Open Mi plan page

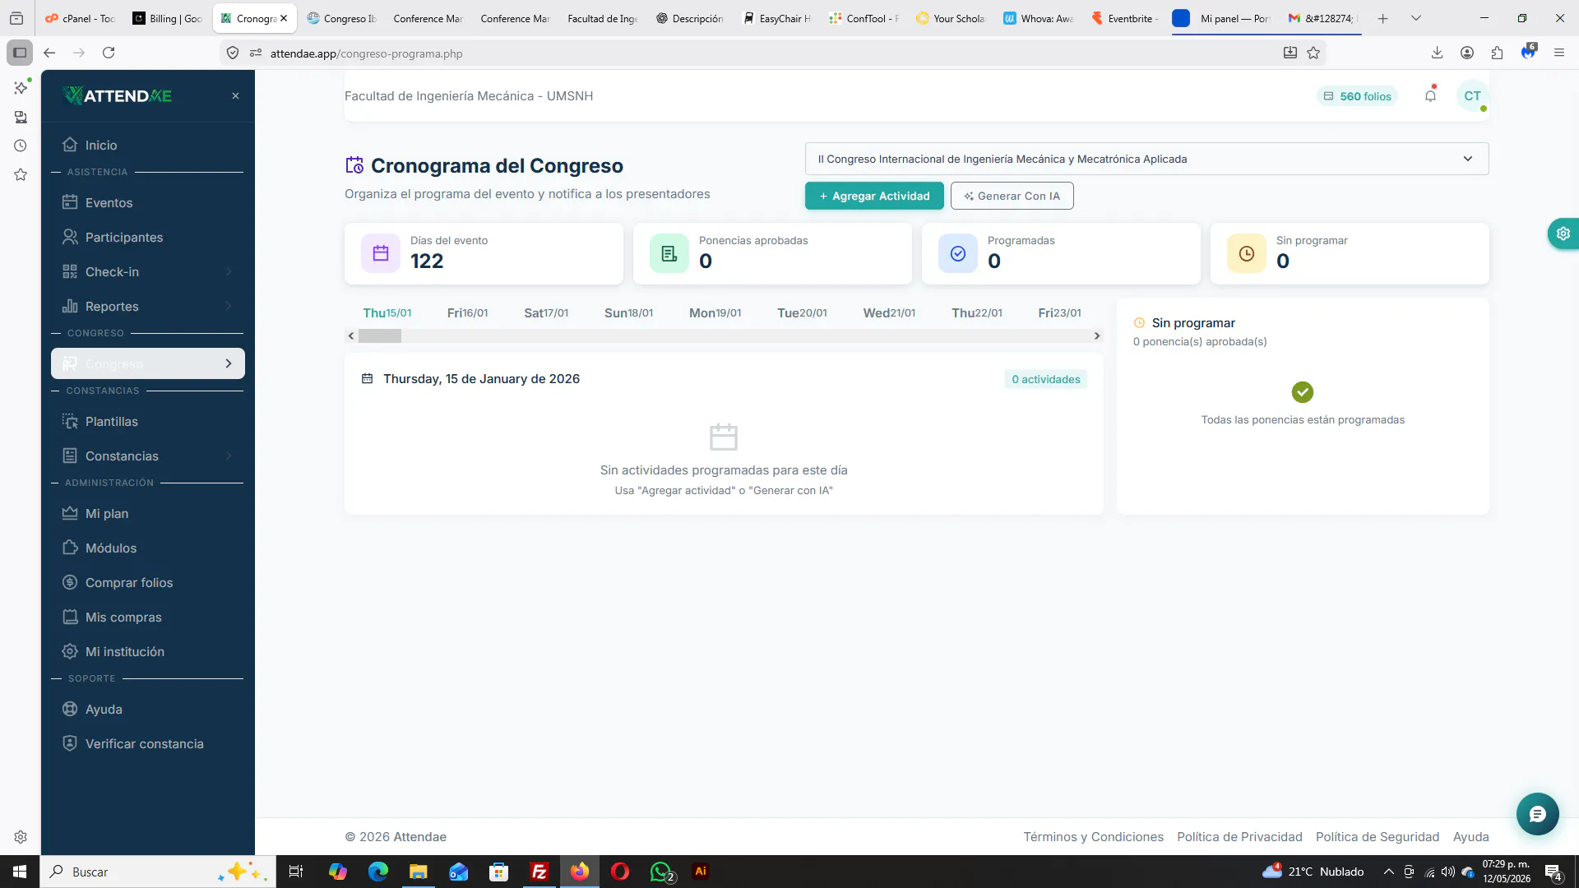(x=148, y=513)
